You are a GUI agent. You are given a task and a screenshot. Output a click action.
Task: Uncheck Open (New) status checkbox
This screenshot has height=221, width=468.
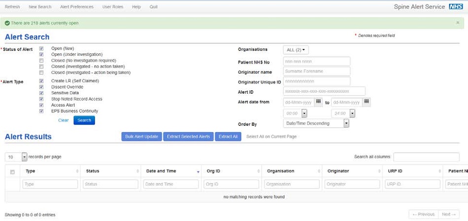[41, 48]
